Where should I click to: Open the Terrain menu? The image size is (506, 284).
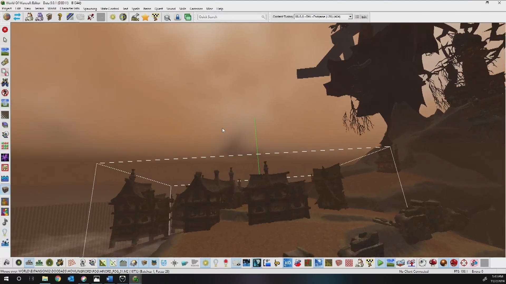coord(39,9)
